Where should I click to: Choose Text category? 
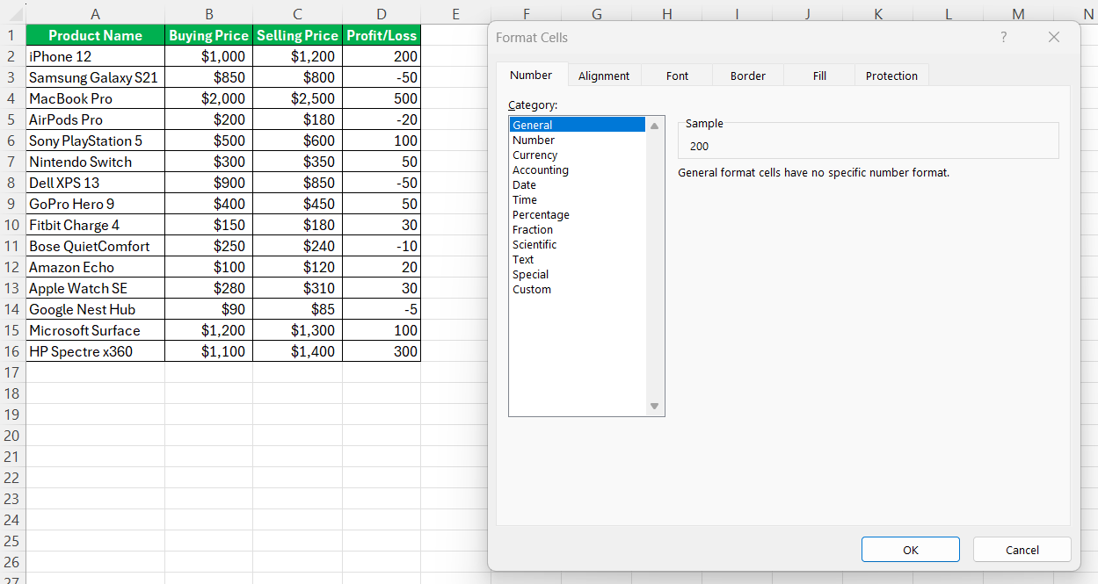pyautogui.click(x=578, y=259)
